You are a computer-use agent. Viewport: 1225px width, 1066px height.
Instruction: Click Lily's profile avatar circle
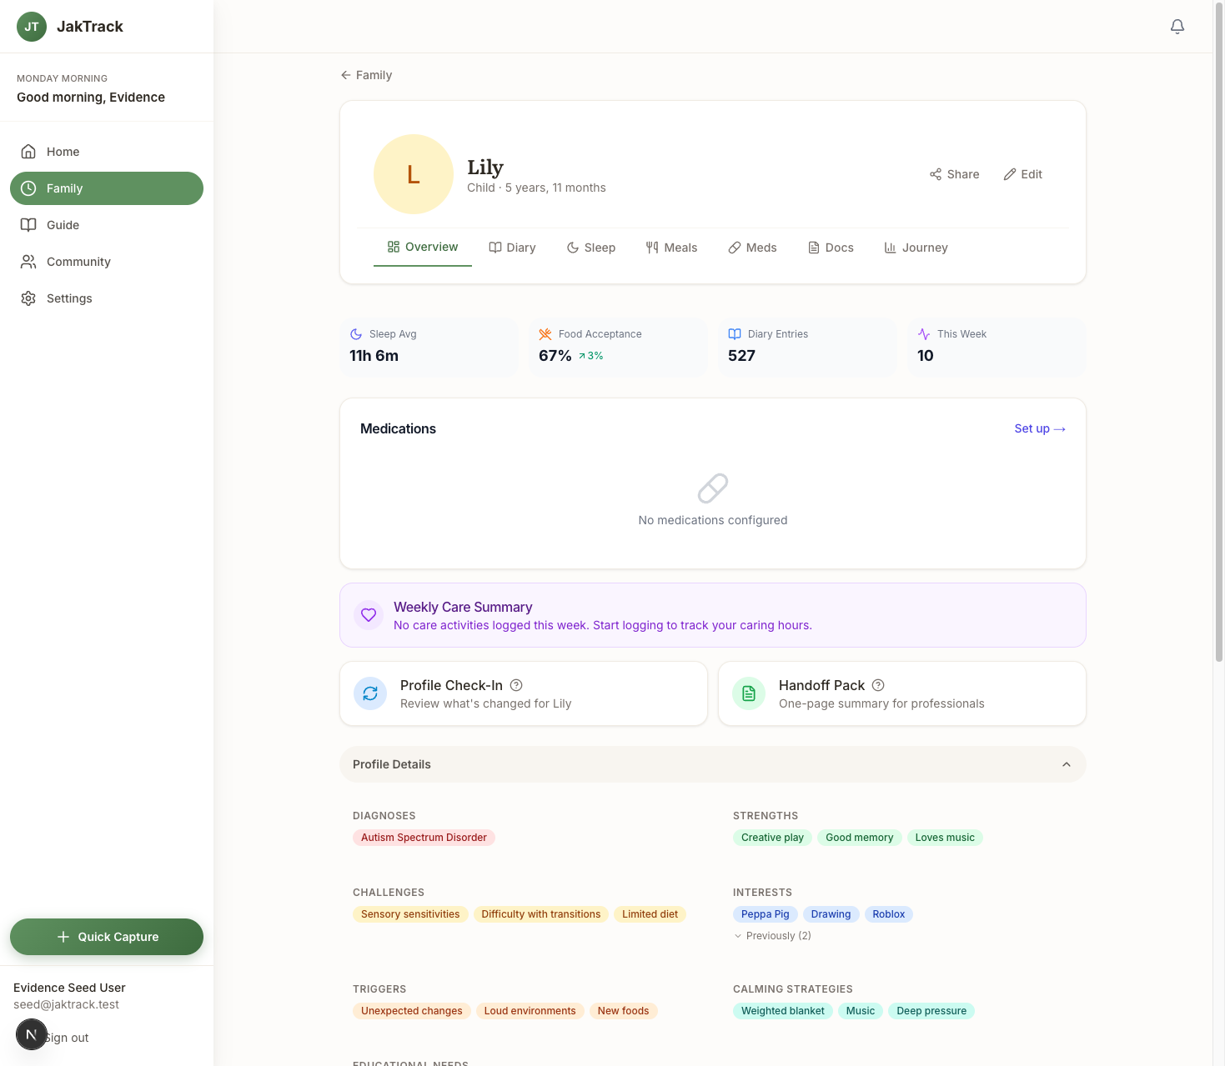point(414,174)
